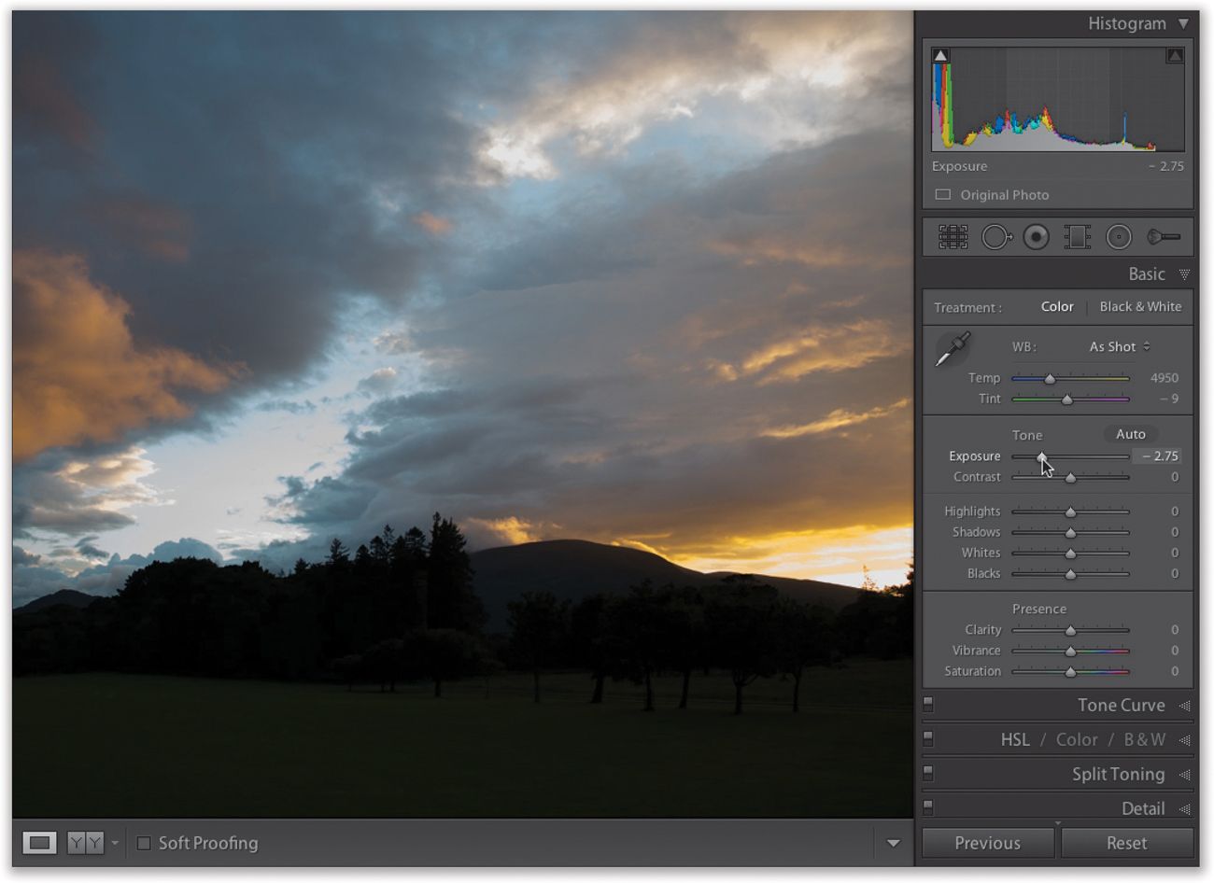Select Color tab in HSL header
This screenshot has height=883, width=1214.
[1077, 739]
